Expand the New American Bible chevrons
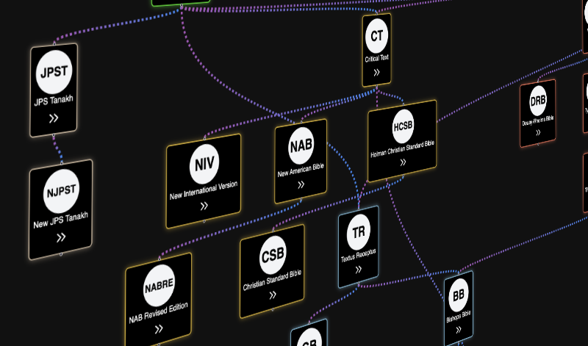Viewport: 588px width, 346px height. coord(301,184)
